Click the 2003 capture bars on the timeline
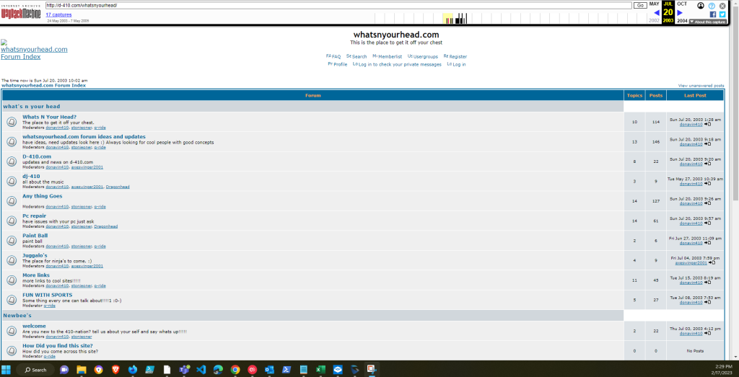Viewport: 739px width, 377px height. pyautogui.click(x=449, y=19)
